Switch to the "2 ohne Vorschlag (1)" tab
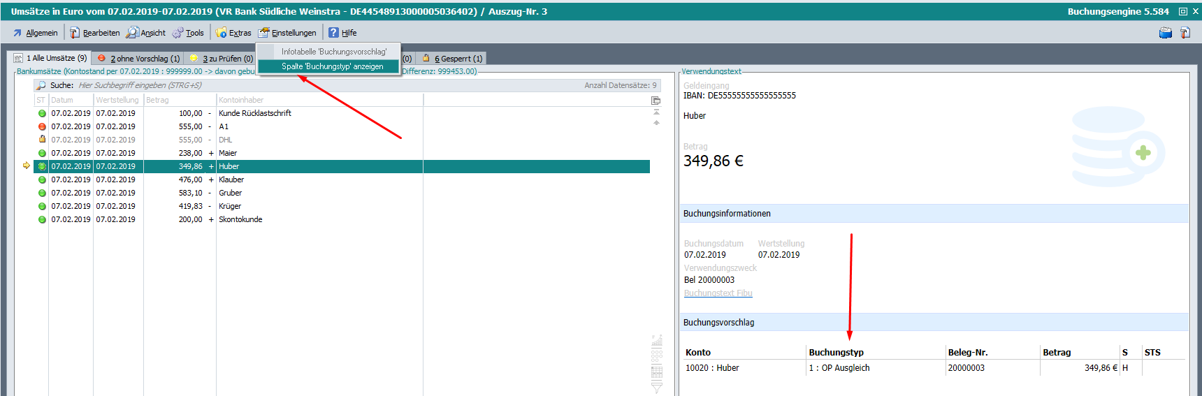The width and height of the screenshot is (1202, 396). tap(138, 59)
